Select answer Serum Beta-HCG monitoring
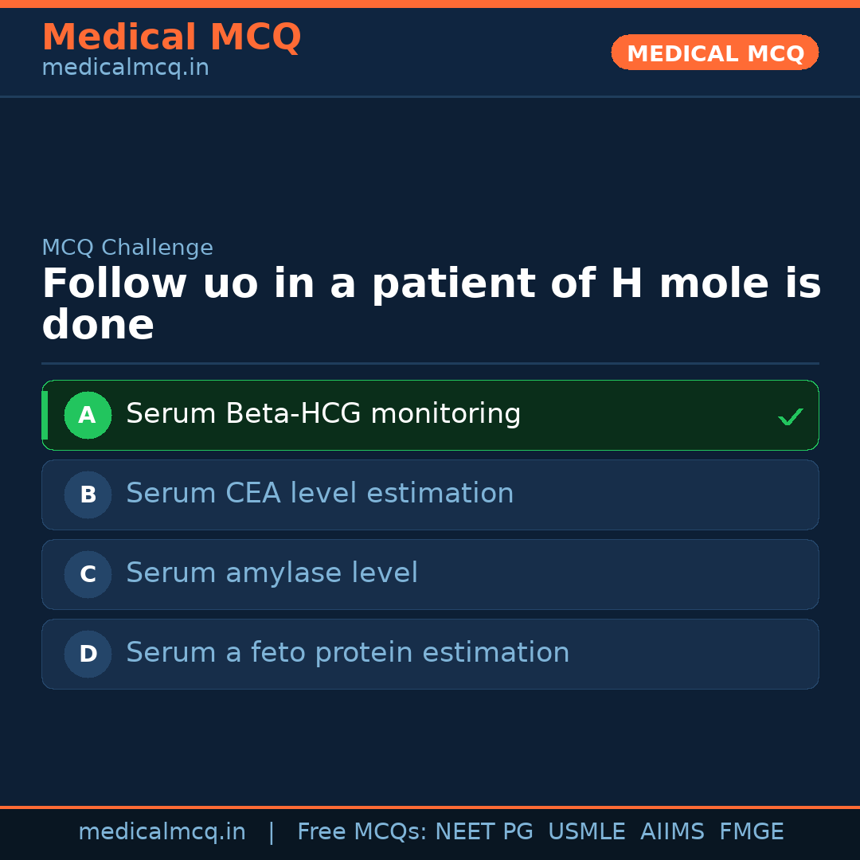This screenshot has height=860, width=860. (x=323, y=415)
